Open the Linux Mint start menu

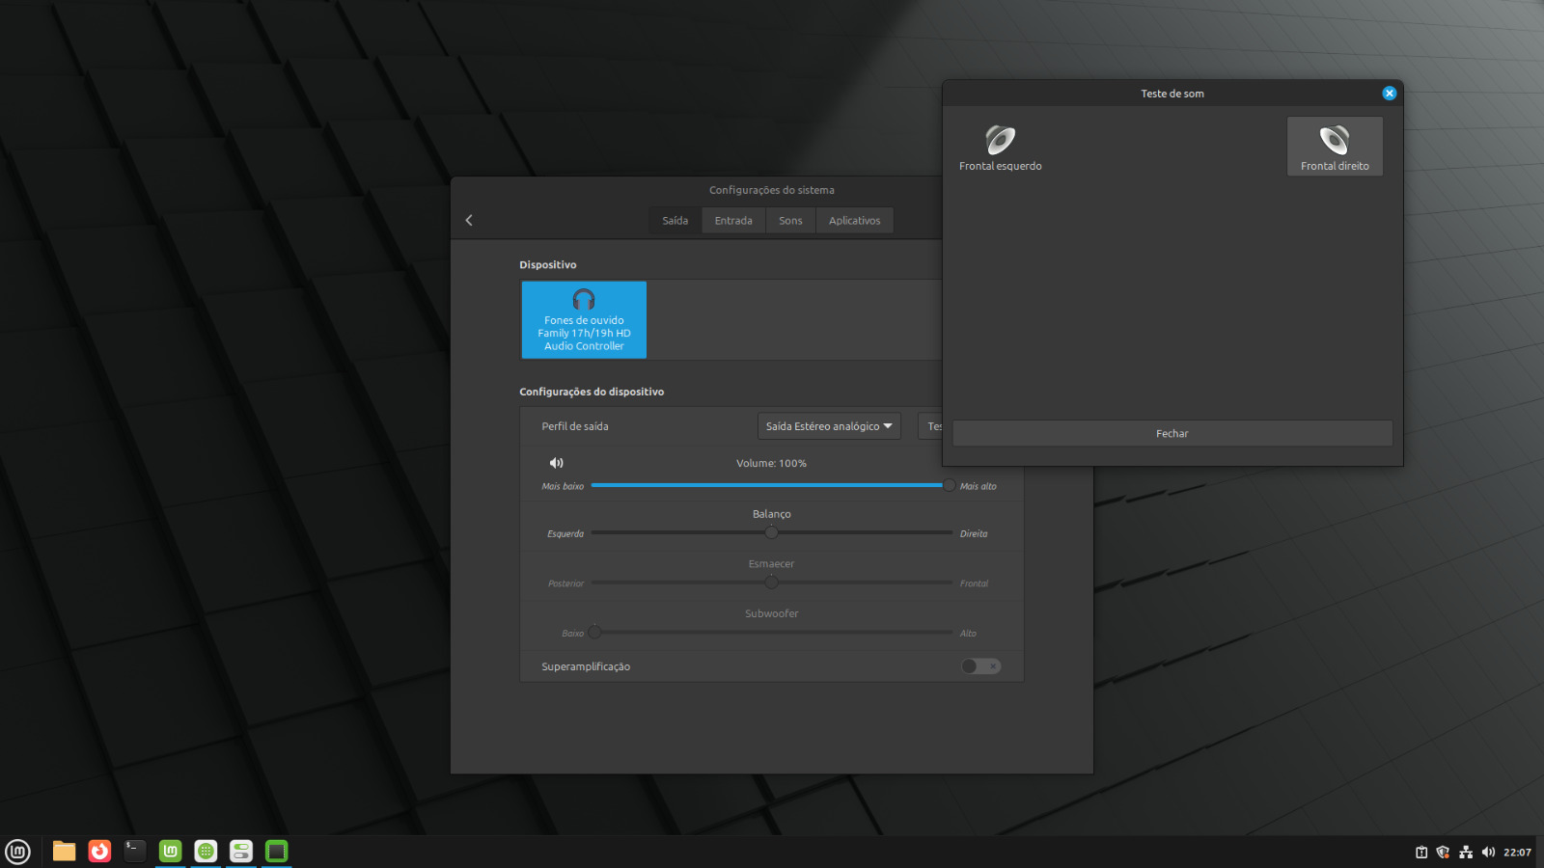(17, 852)
